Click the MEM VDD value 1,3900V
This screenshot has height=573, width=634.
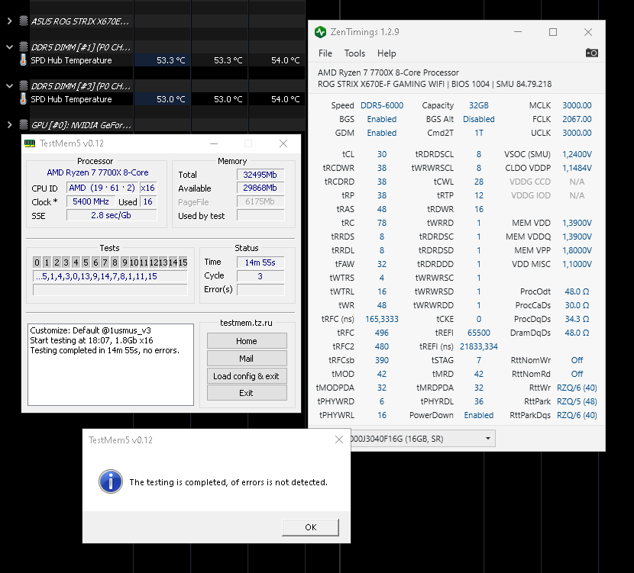coord(577,223)
